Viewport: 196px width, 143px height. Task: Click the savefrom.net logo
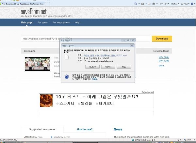[x=34, y=12]
